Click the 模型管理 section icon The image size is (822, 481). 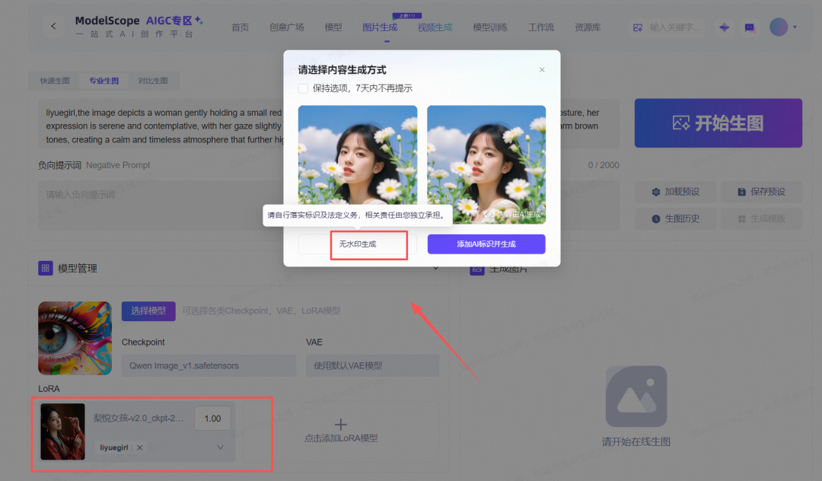pyautogui.click(x=46, y=268)
